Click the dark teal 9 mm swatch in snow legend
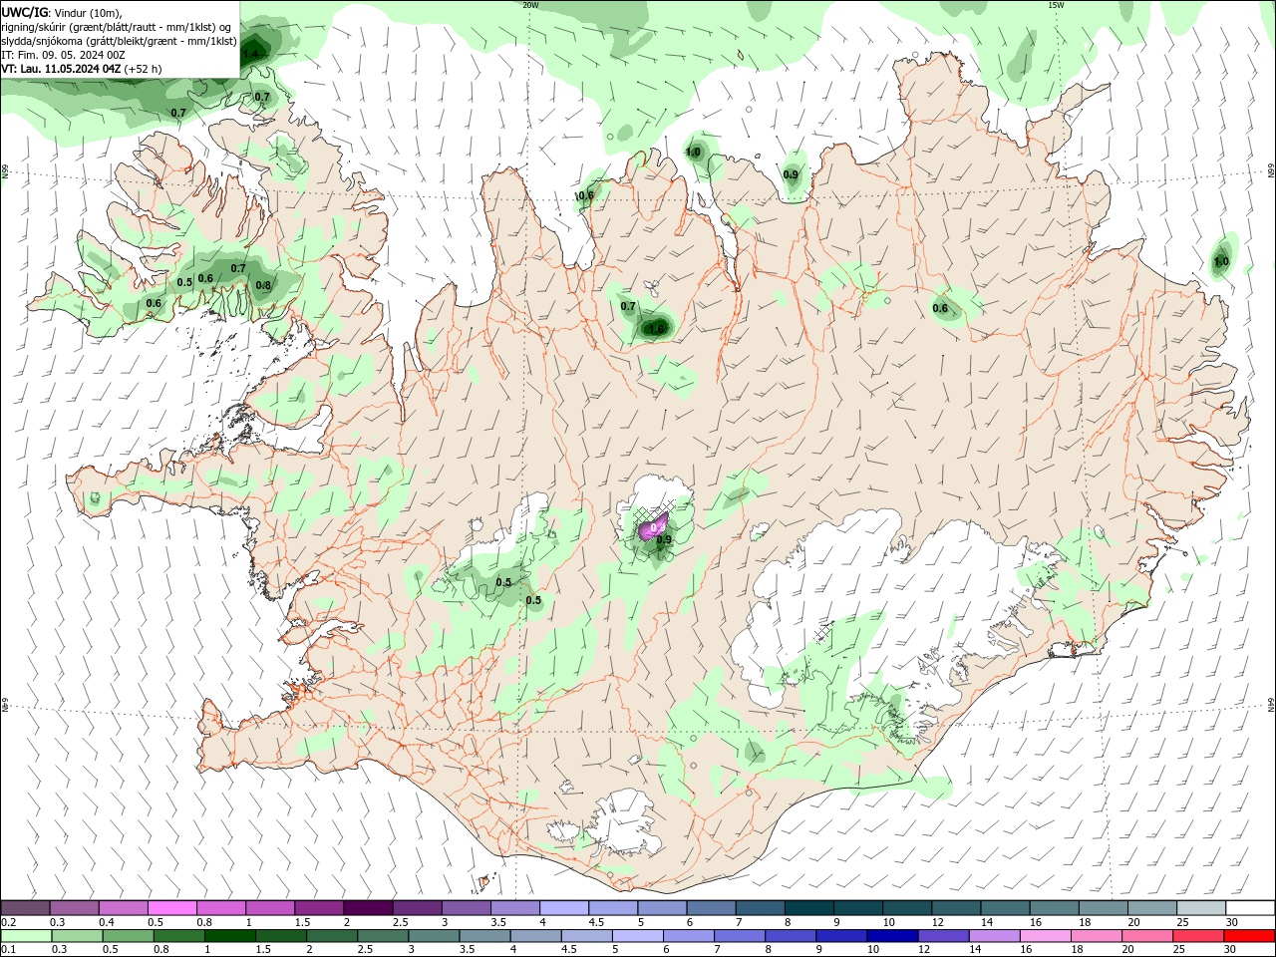The image size is (1276, 957). tap(809, 908)
